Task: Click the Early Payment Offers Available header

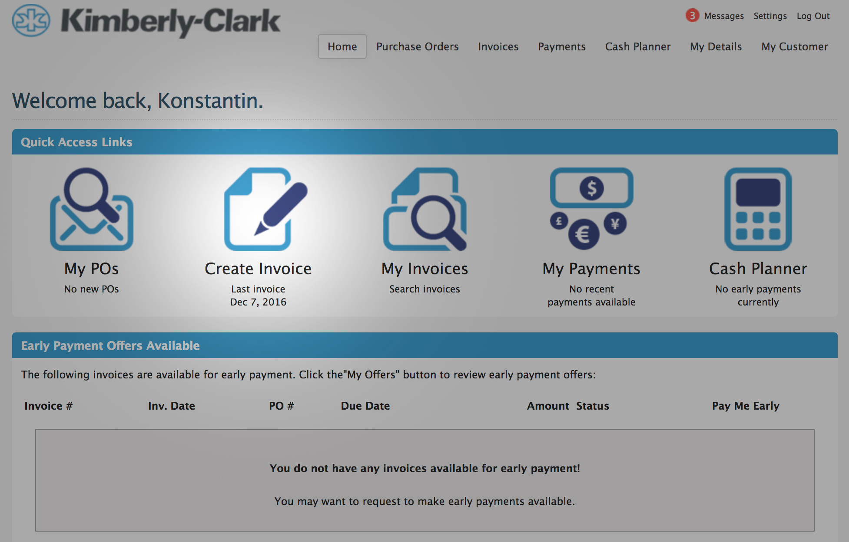Action: pos(110,345)
